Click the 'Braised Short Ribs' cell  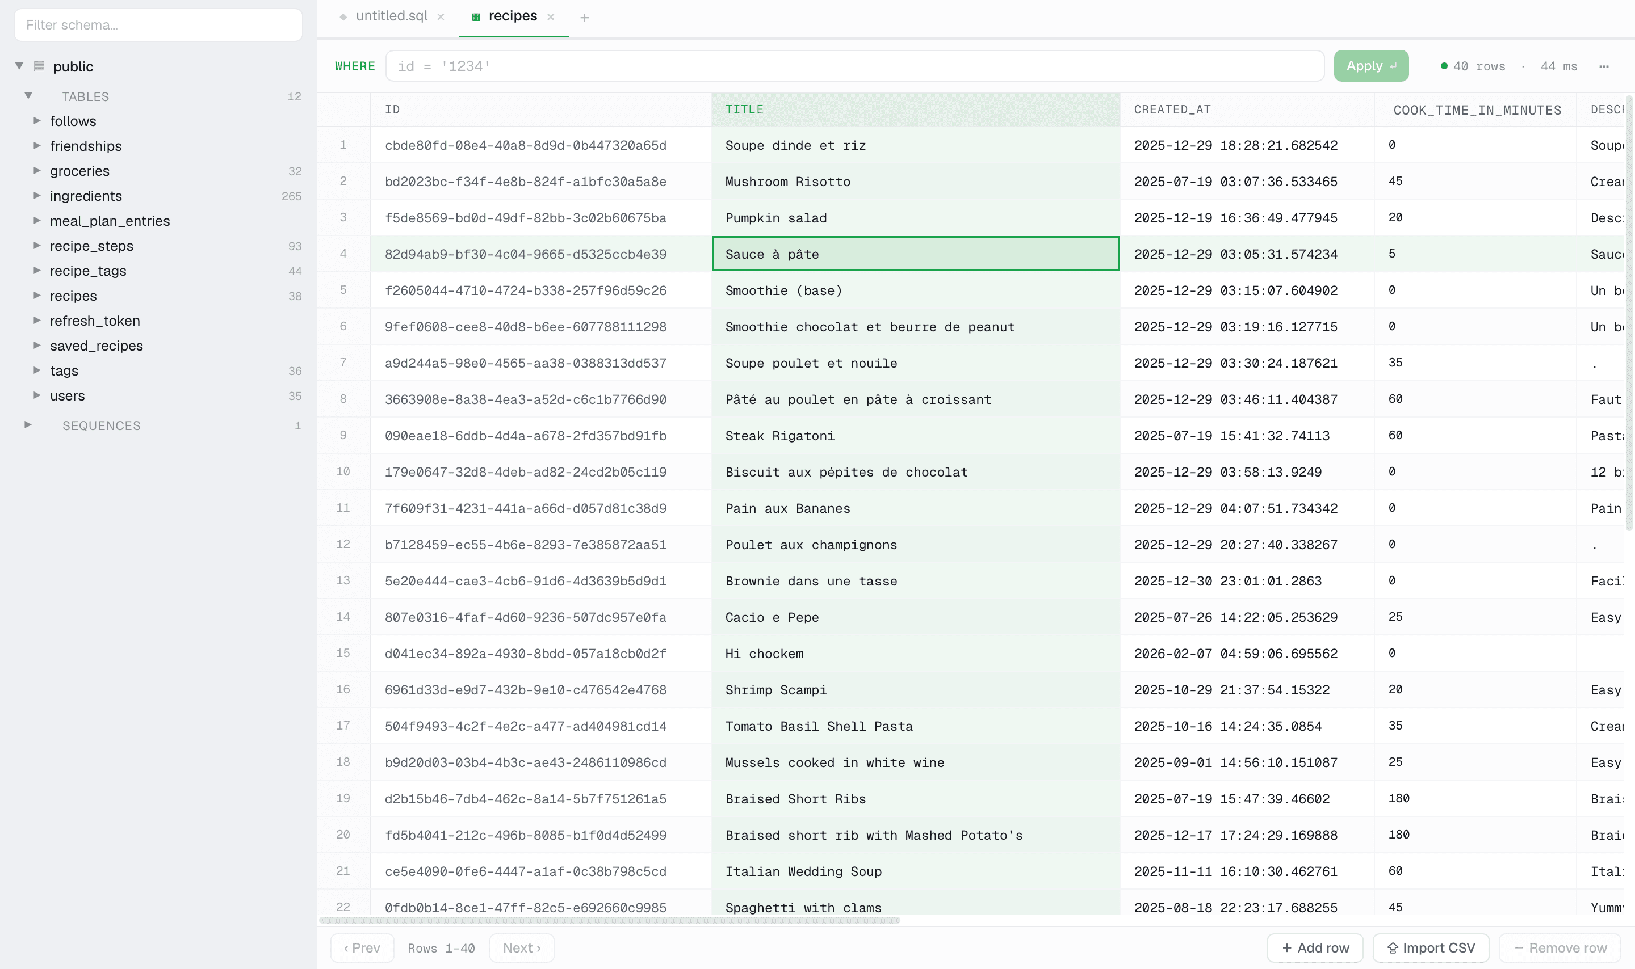point(915,799)
